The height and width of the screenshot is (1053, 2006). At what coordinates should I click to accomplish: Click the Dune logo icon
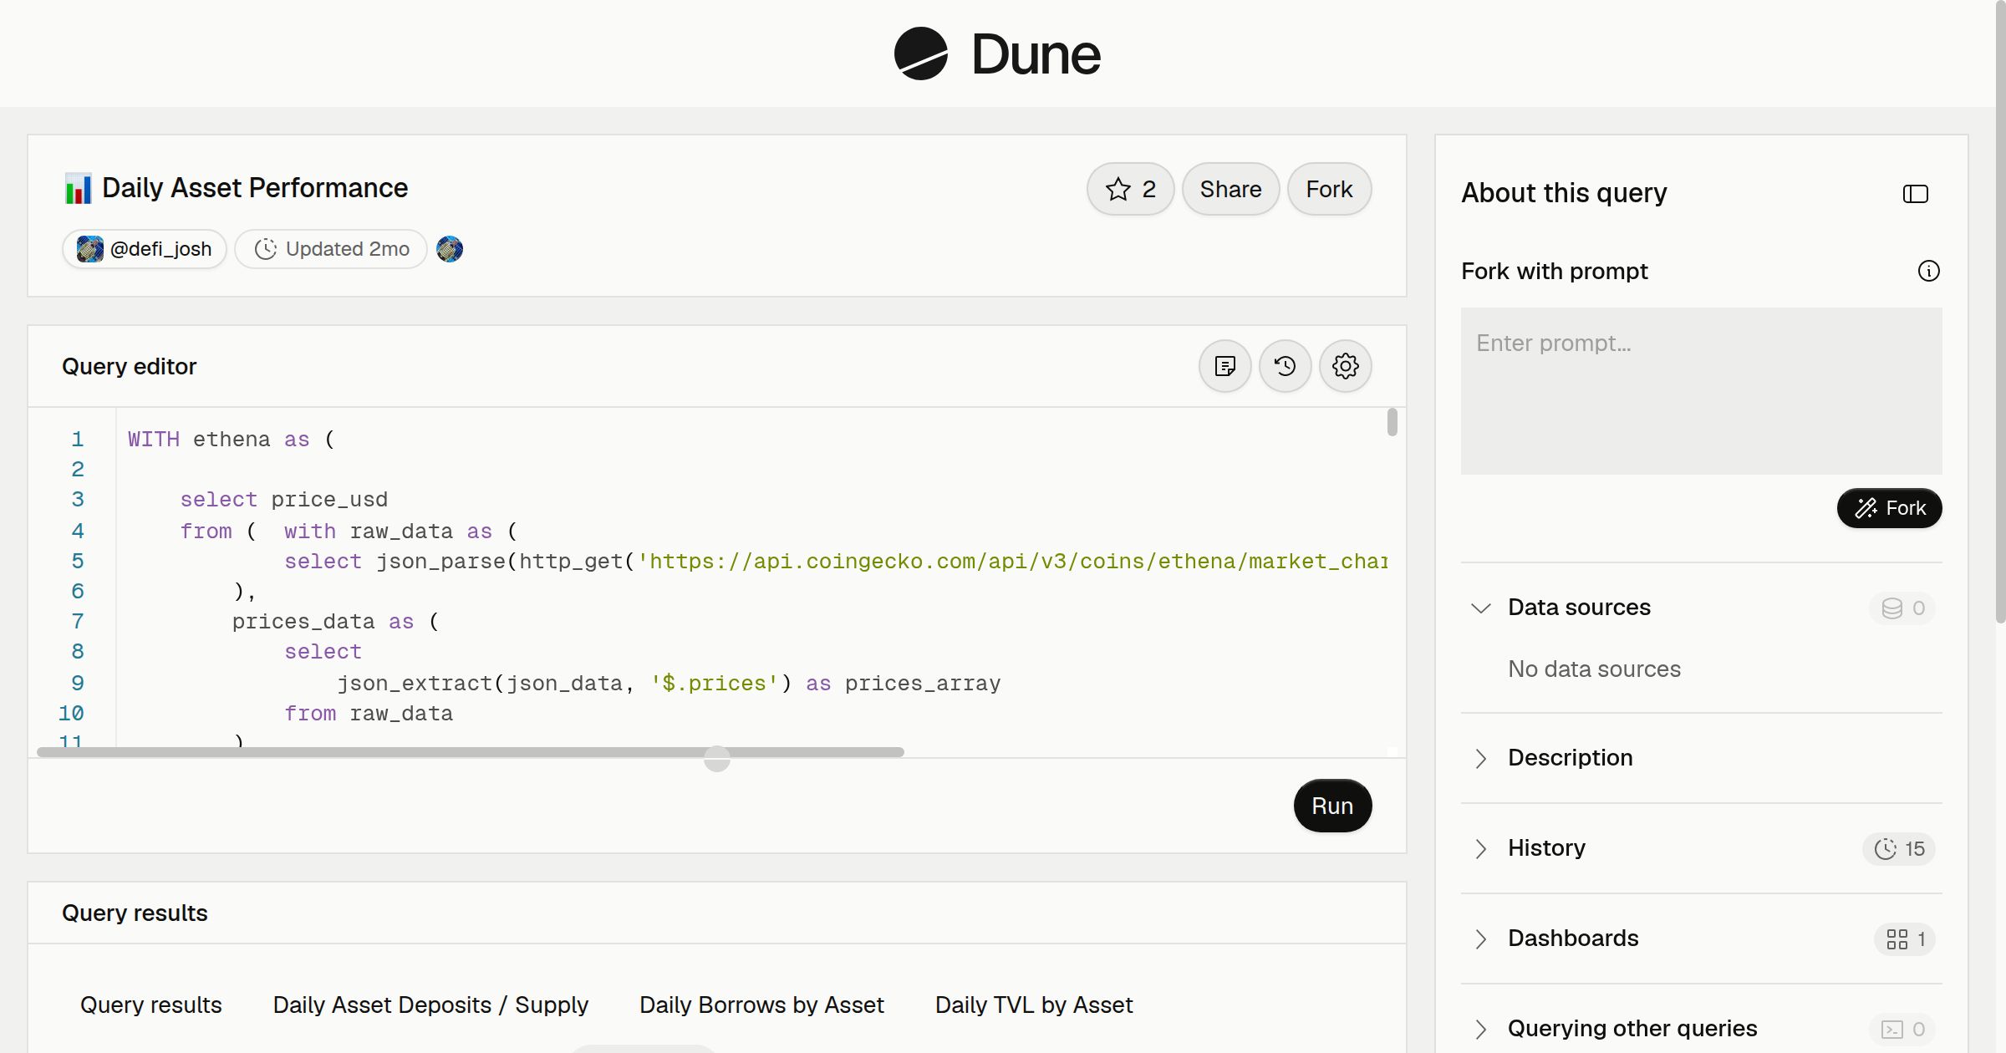[920, 53]
